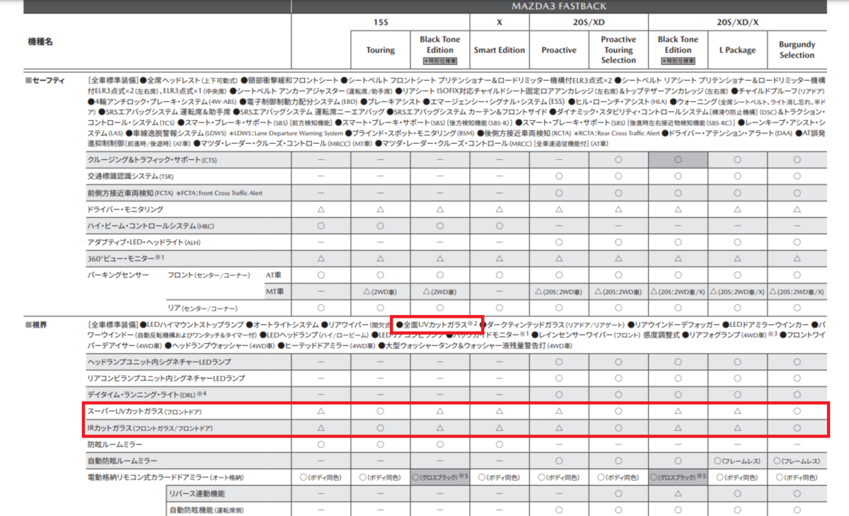Click the クルージング&トラフィック・サポート (CTS) row label
This screenshot has width=849, height=516.
152,161
